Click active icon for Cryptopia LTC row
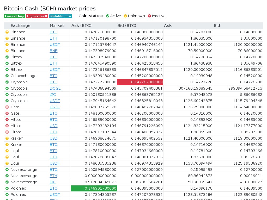The image size is (267, 200). coord(7,95)
